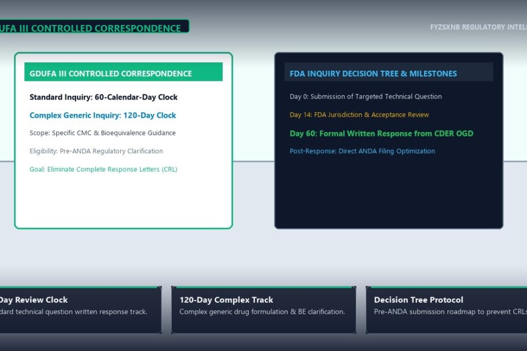
Task: Click 'Pre-ANDA submission roadmap to prevent CRLs' text
Action: tap(450, 312)
